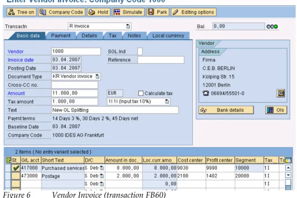Open the Notes tab
The image size is (297, 198).
point(134,36)
